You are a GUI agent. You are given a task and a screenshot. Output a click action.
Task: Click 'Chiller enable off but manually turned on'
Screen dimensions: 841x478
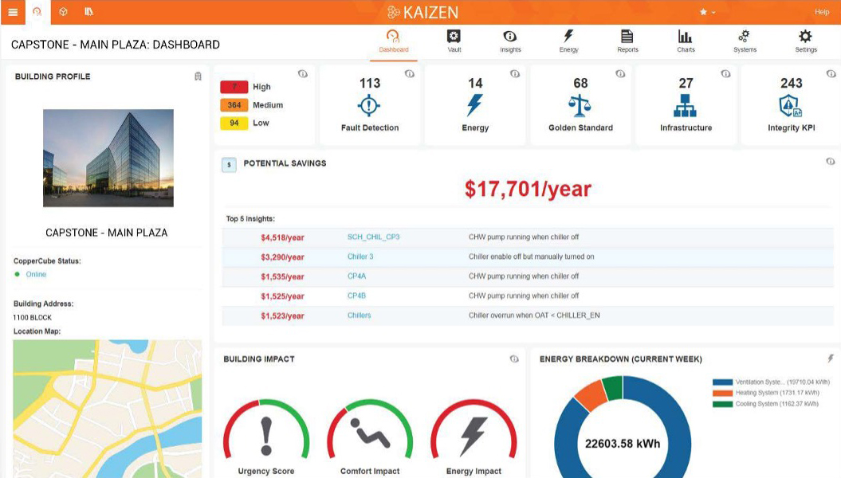tap(532, 257)
